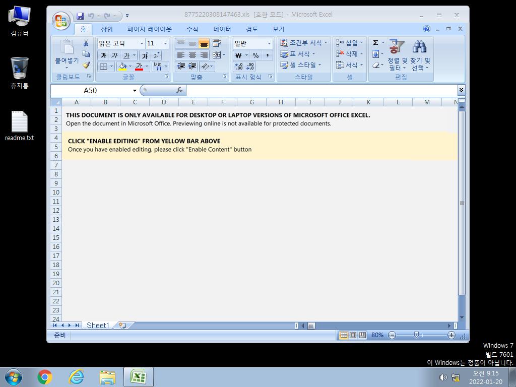Click the large Paste clipboard icon
516x387 pixels.
point(67,47)
